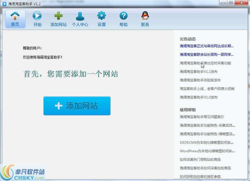This screenshot has width=250, height=181.
Task: Click the 使用帮助 section heading
Action: (x=188, y=110)
